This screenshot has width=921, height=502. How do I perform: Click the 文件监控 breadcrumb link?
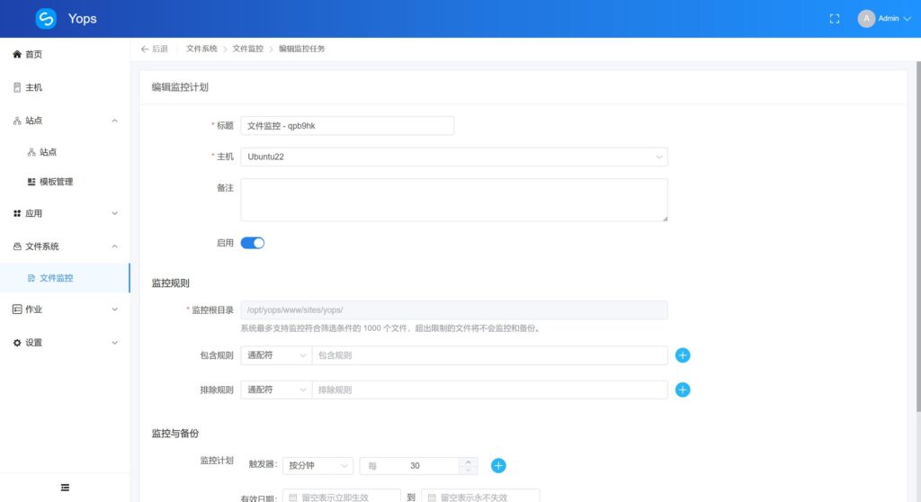247,49
